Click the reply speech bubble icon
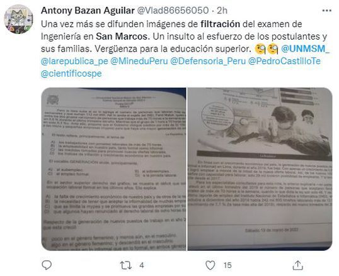The width and height of the screenshot is (339, 276). (47, 265)
